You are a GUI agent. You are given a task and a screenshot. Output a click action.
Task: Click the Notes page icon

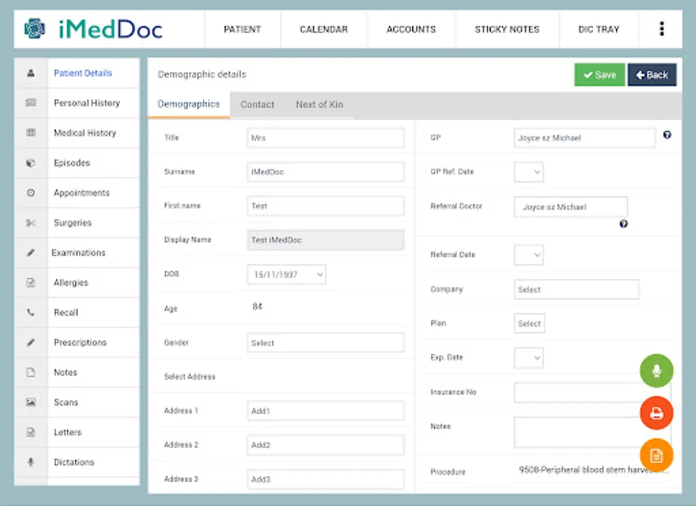31,372
